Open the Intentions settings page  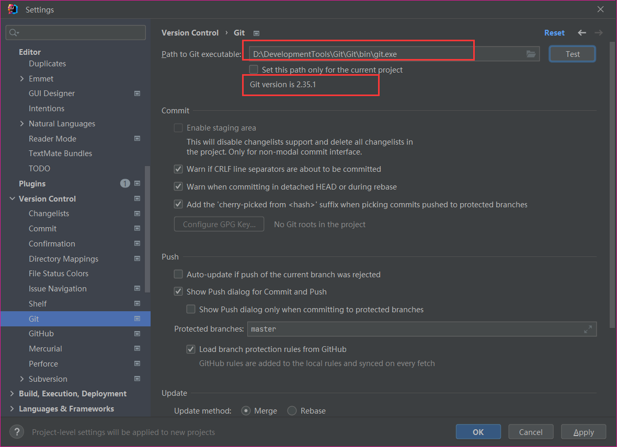[47, 109]
